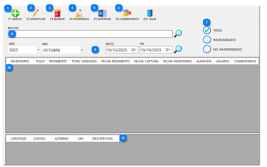Select the INVENTARIADO radio option

point(207,40)
